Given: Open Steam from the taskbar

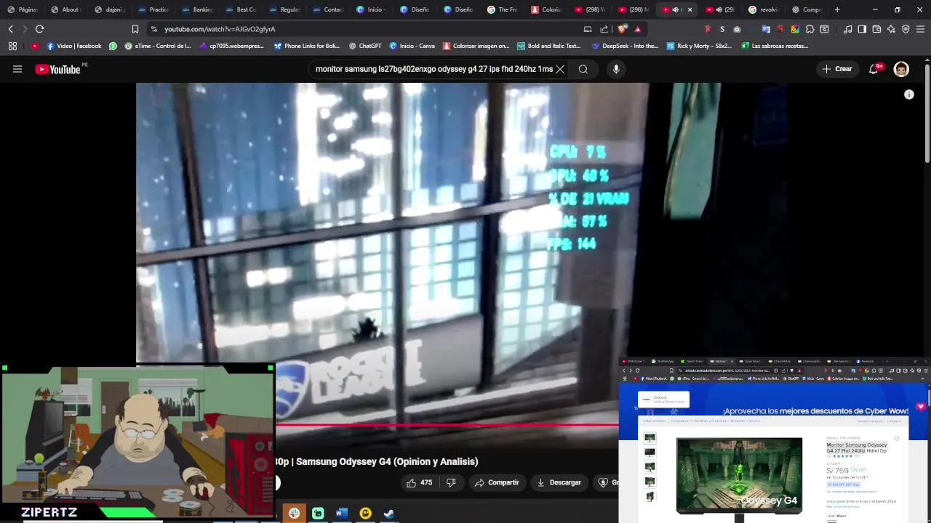Looking at the screenshot, I should (389, 514).
